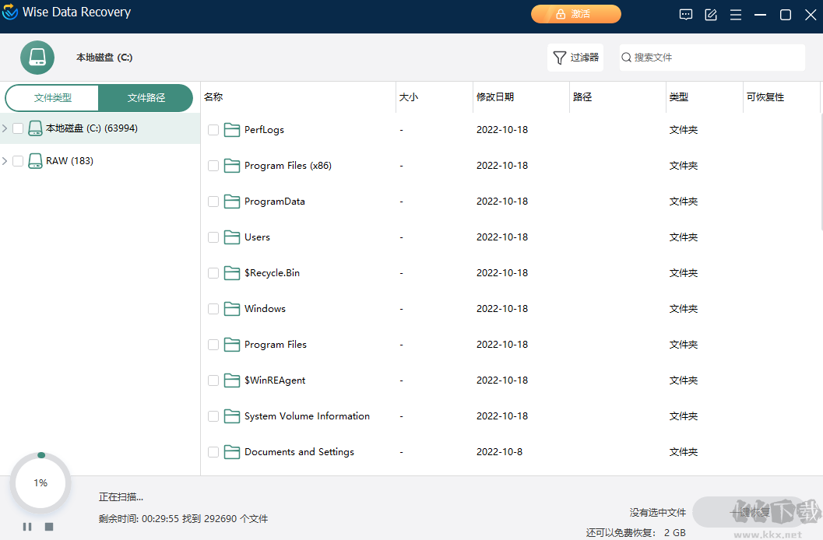Check the PerfLogs folder checkbox
823x540 pixels.
pos(213,129)
